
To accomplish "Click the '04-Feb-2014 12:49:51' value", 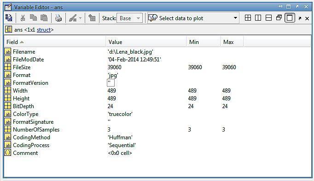I will pyautogui.click(x=134, y=60).
